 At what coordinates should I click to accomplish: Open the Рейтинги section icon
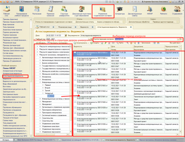click(164, 10)
